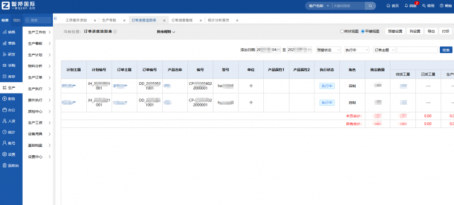Image resolution: width=454 pixels, height=205 pixels.
Task: Click the 导出 export button
Action: click(431, 32)
